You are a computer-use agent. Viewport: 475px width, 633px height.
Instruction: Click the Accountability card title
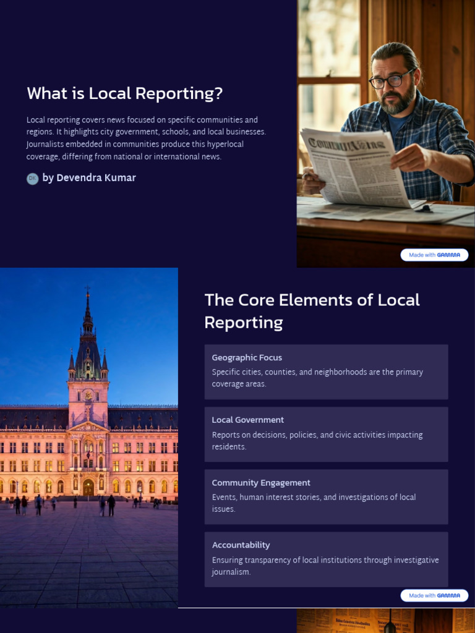pyautogui.click(x=241, y=545)
